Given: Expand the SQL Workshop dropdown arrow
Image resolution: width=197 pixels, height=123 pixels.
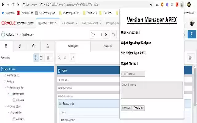Looking at the screenshot, I should 76,23.
